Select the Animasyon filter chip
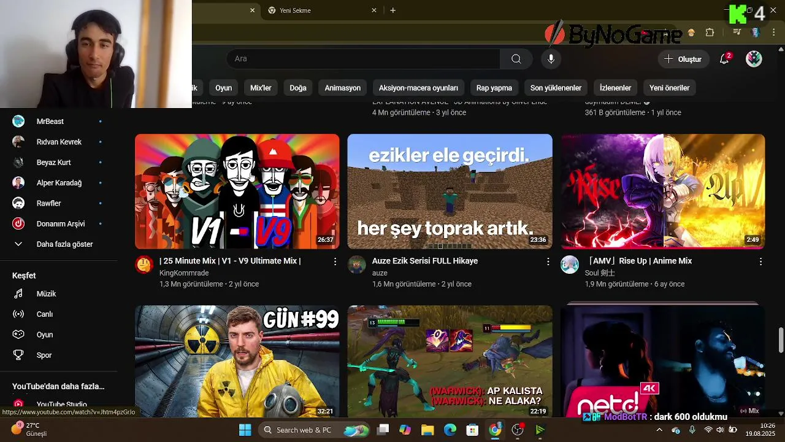Viewport: 785px width, 442px height. click(342, 88)
